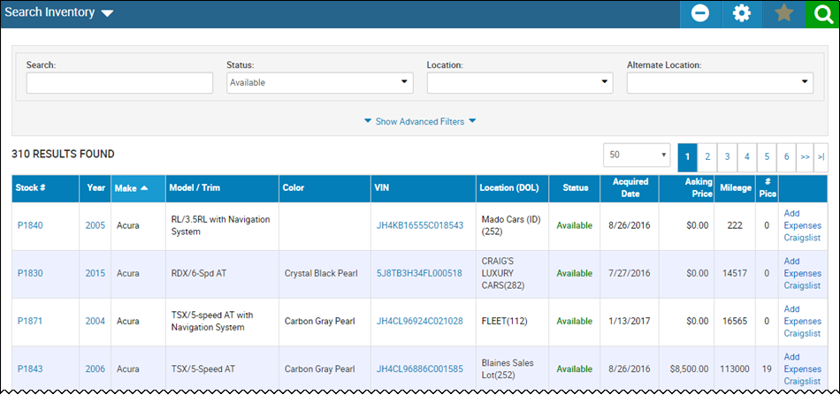Open the Location dropdown
The image size is (840, 395).
coord(520,83)
